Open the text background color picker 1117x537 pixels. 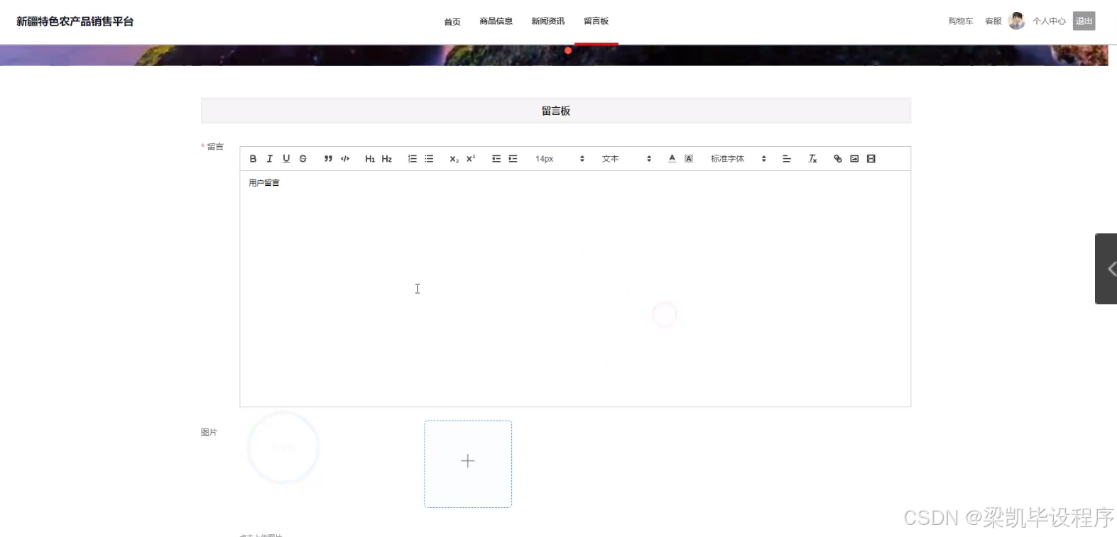(x=689, y=159)
